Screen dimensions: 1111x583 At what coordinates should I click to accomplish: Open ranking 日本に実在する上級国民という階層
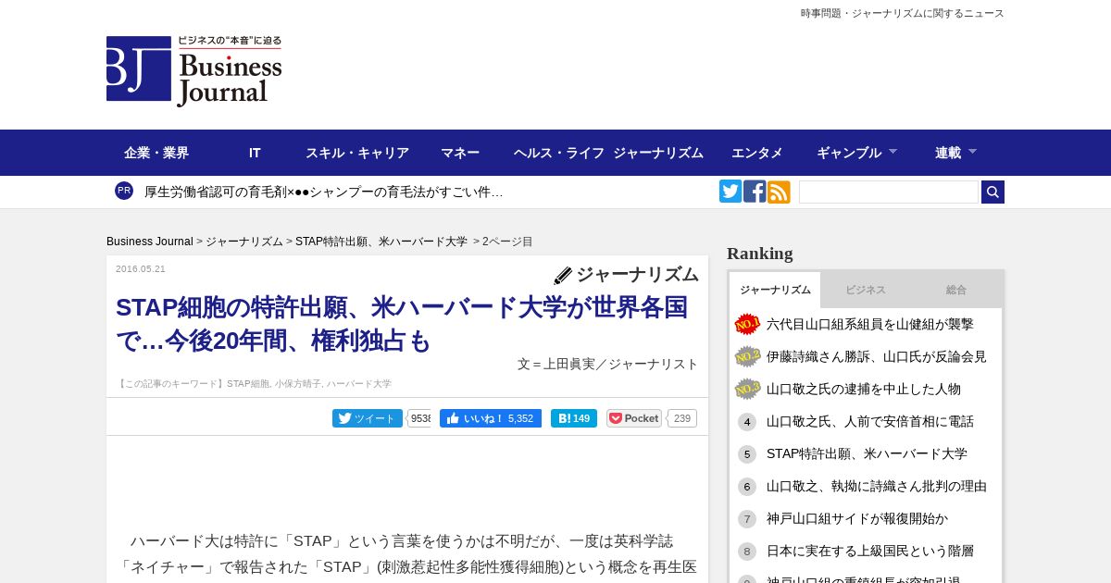(870, 551)
